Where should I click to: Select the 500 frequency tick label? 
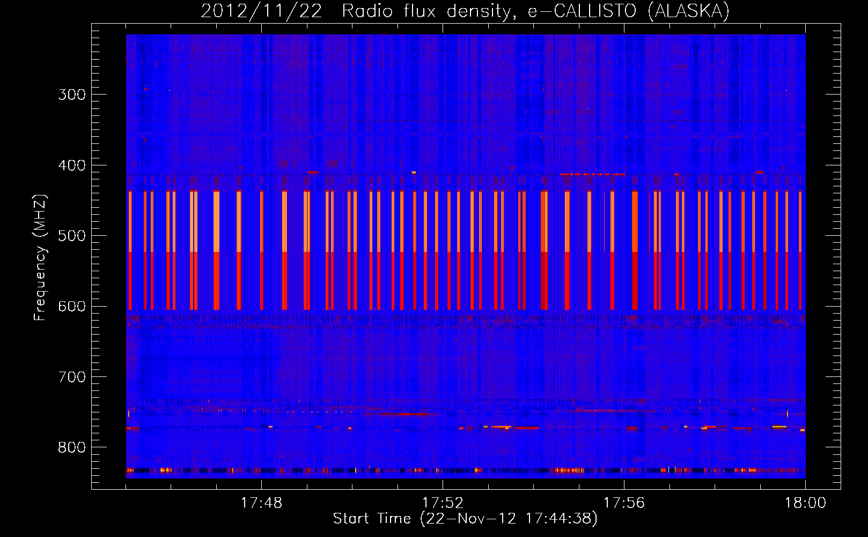(72, 236)
